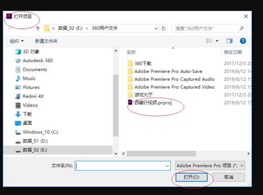Refresh the 360用户文件 folder listing

(163, 29)
